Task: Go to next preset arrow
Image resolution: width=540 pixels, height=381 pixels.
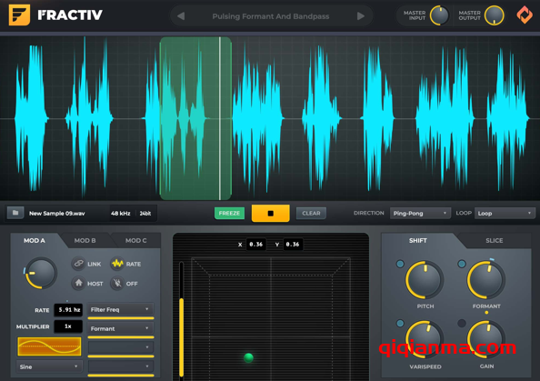Action: click(361, 15)
